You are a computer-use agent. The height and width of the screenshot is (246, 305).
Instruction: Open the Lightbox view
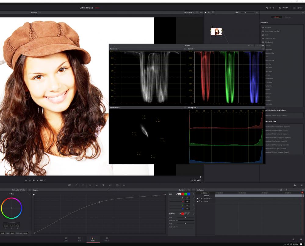(x=298, y=8)
